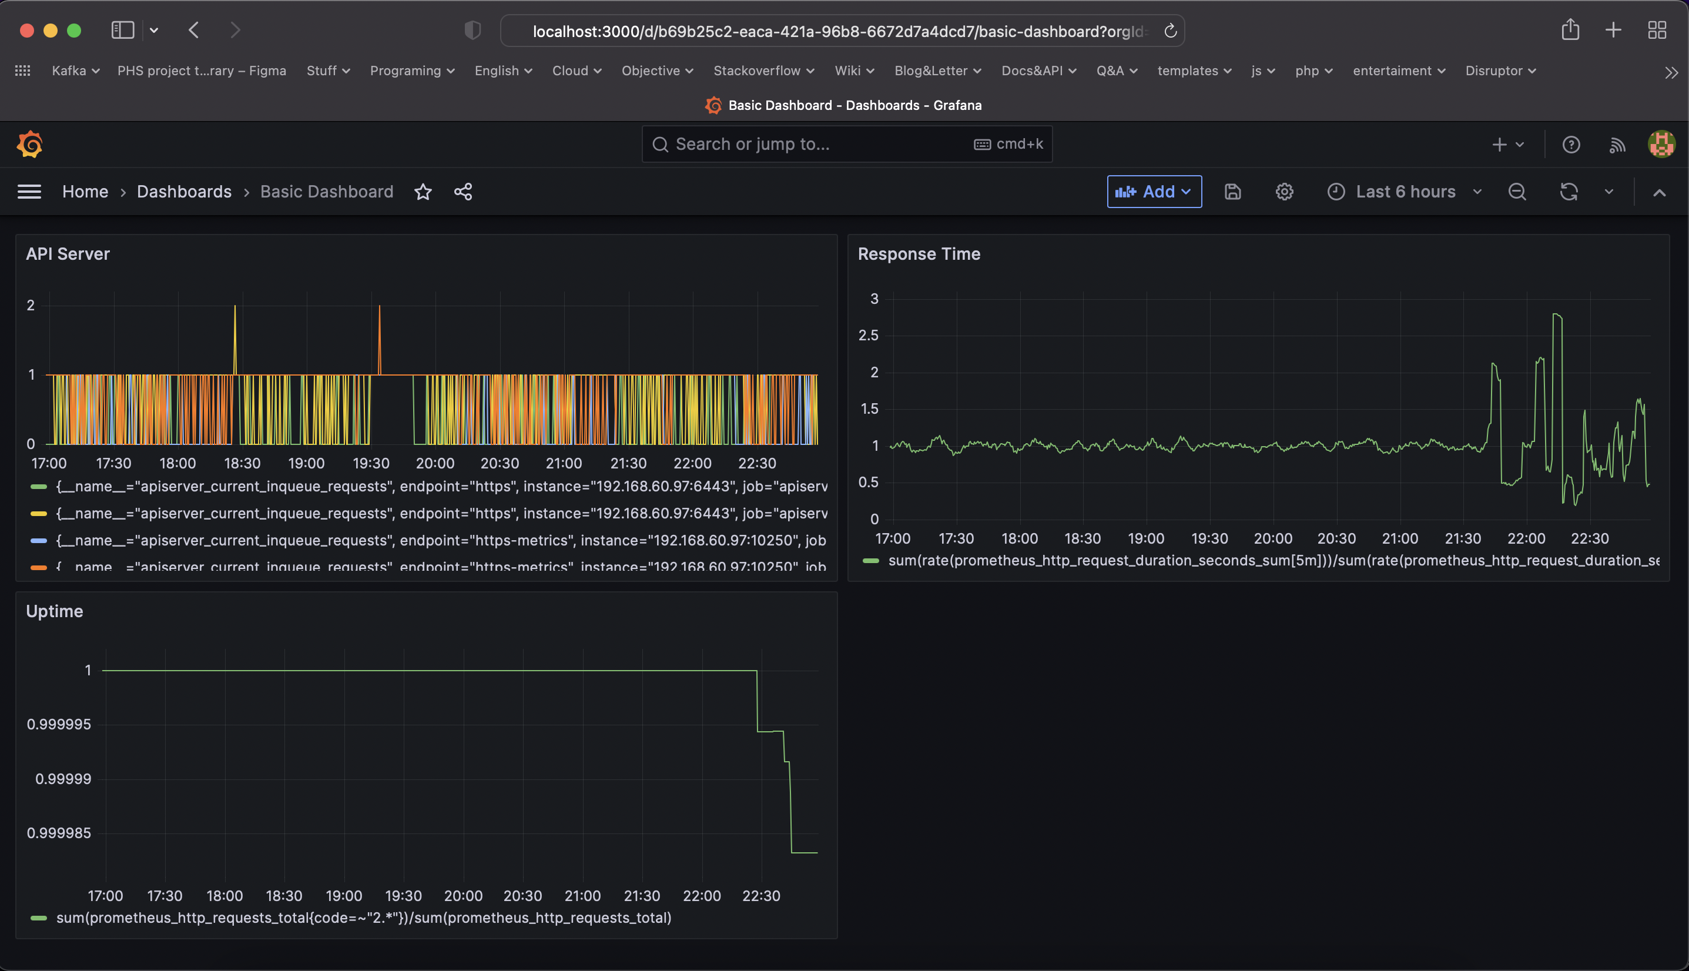Save the dashboard with disk icon
The image size is (1689, 971).
click(x=1232, y=192)
